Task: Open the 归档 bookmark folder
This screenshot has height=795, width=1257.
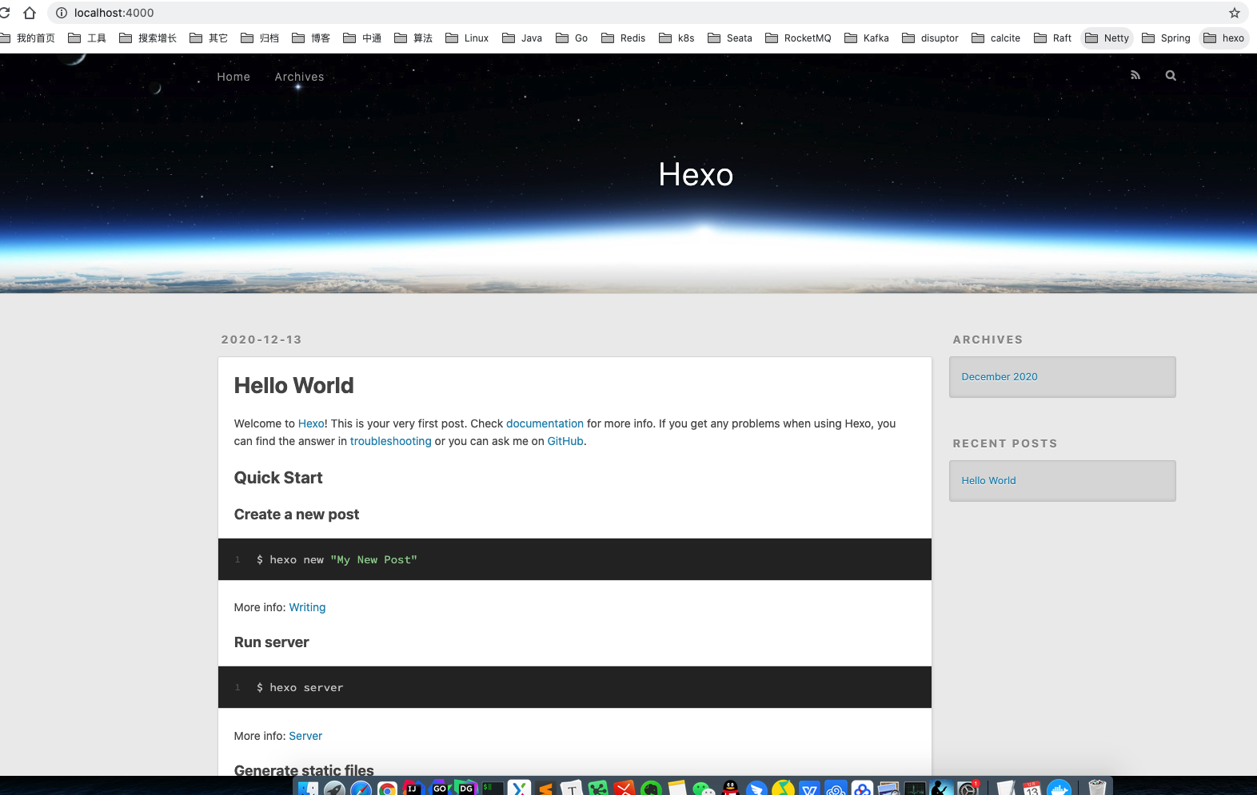Action: [260, 38]
